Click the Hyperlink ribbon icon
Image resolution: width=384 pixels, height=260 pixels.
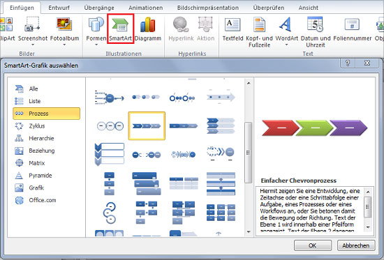click(181, 24)
